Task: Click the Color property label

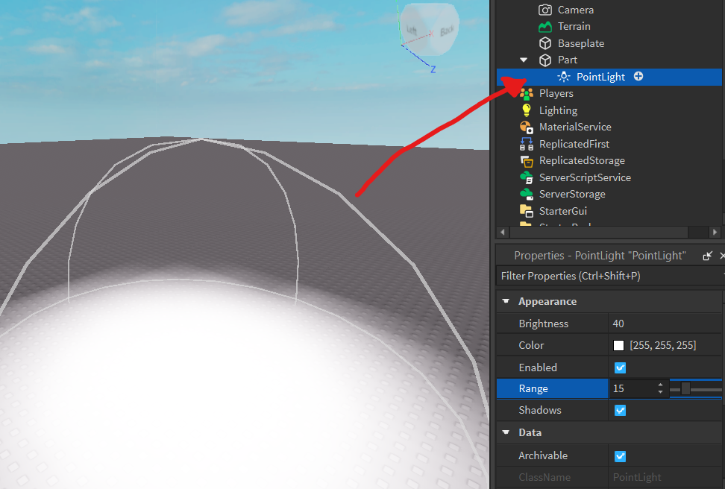Action: [531, 346]
